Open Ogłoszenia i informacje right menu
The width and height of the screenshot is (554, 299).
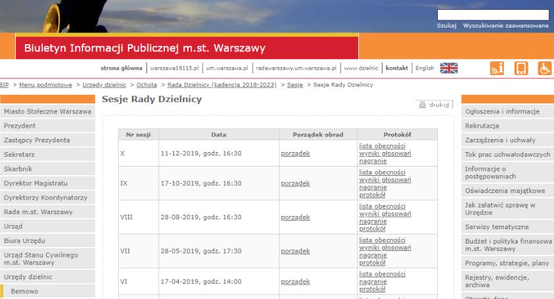[508, 111]
